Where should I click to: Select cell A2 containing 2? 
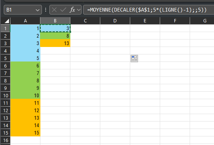tap(25, 36)
